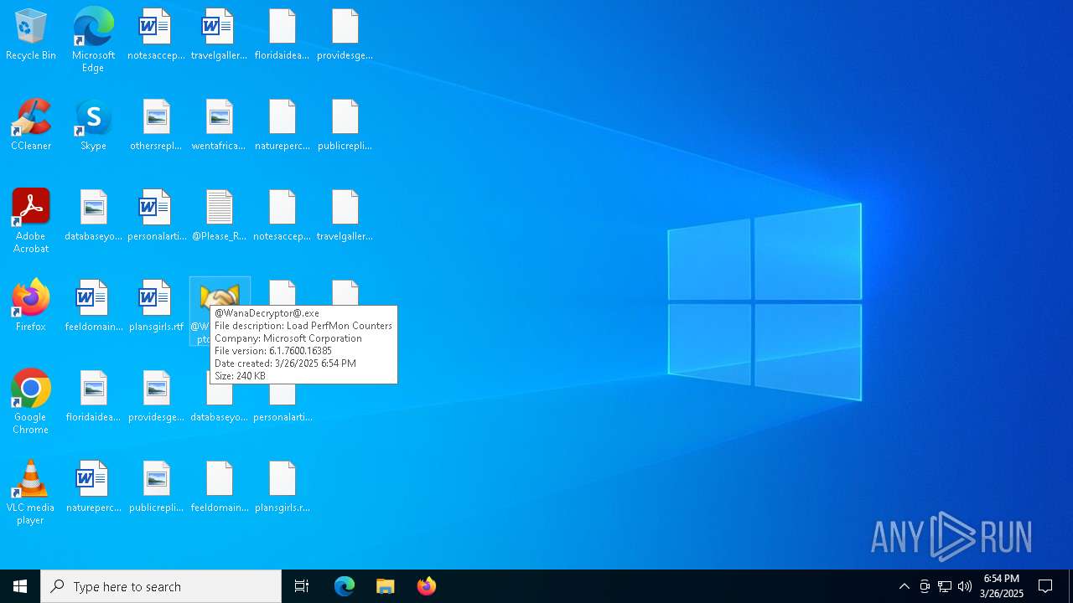Launch Firefox from the taskbar
The height and width of the screenshot is (603, 1073).
(427, 586)
